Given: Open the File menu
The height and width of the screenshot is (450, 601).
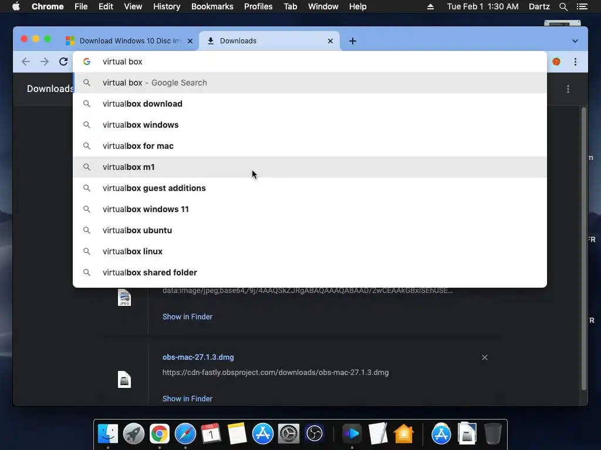Looking at the screenshot, I should tap(81, 6).
